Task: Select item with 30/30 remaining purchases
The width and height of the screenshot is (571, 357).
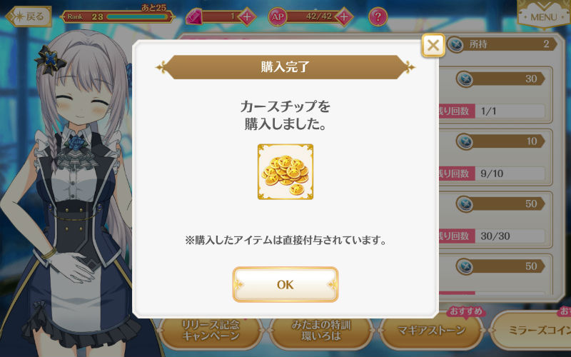Action: (x=496, y=220)
